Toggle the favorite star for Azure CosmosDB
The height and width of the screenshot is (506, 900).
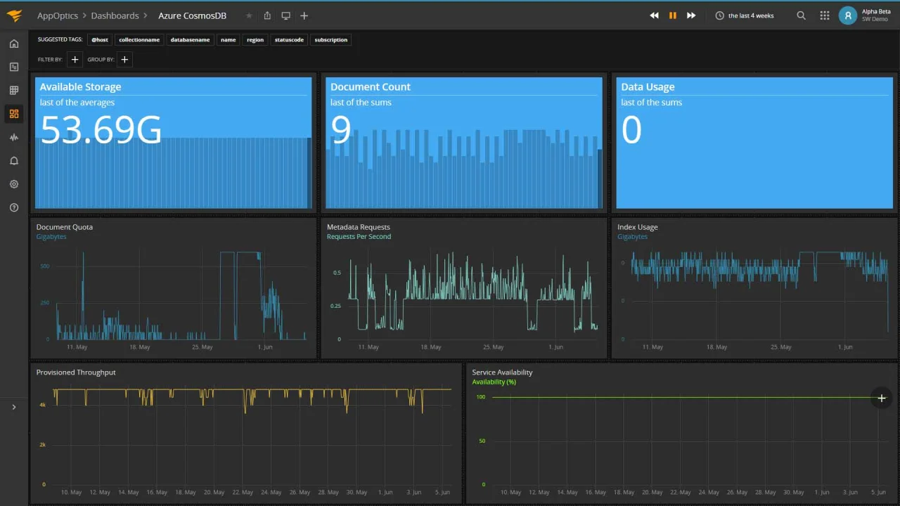[249, 15]
